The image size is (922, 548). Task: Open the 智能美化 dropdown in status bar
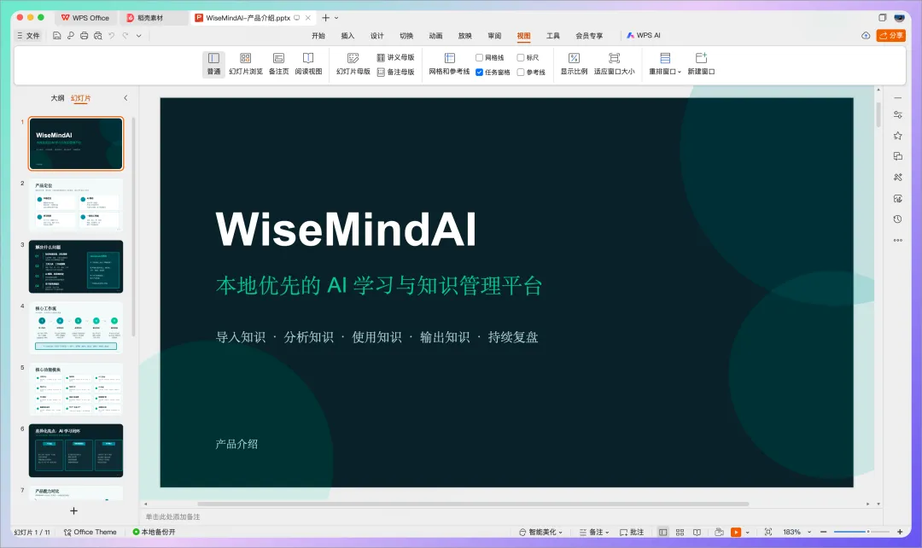(541, 532)
